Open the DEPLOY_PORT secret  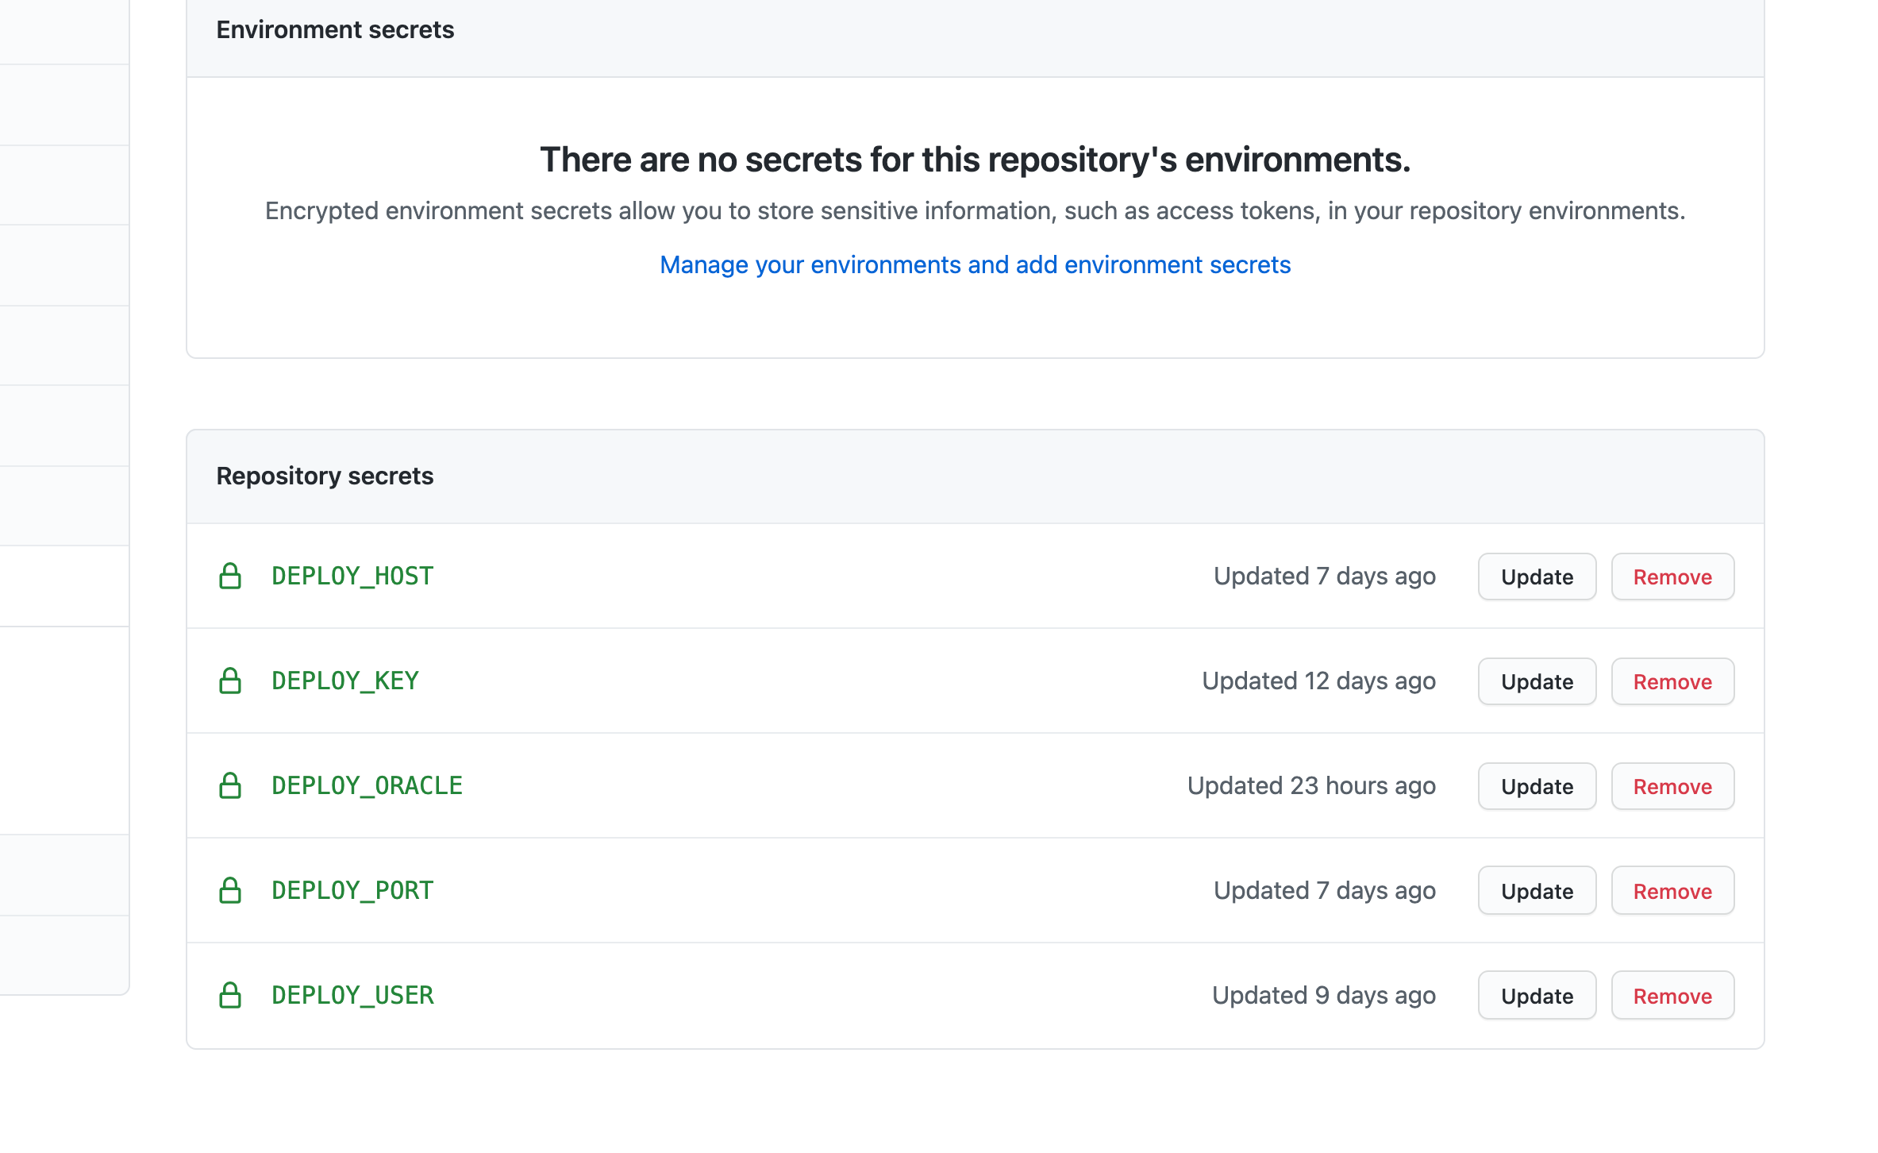click(352, 890)
